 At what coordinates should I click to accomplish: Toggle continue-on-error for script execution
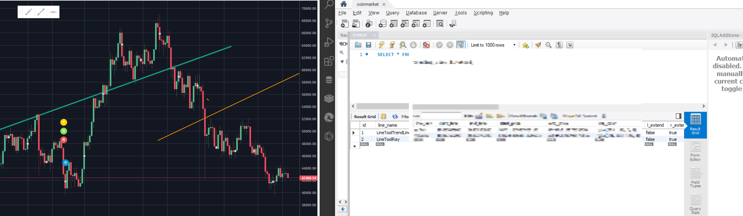coord(426,45)
